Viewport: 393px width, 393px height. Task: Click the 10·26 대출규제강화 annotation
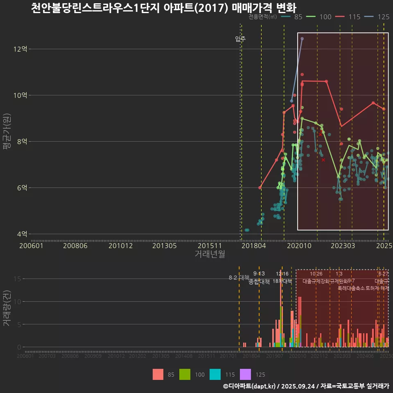316,278
